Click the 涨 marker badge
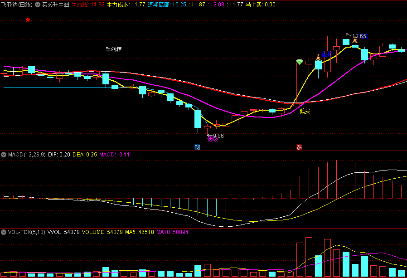Image resolution: width=407 pixels, height=278 pixels. pyautogui.click(x=299, y=147)
